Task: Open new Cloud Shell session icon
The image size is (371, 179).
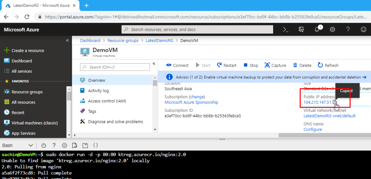Action: pos(85,145)
